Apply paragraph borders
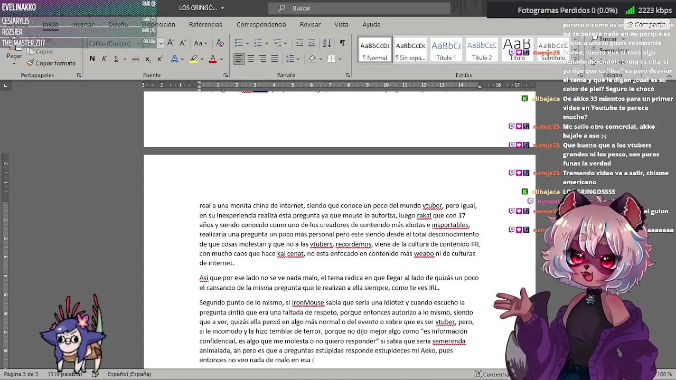This screenshot has height=380, width=676. pyautogui.click(x=331, y=59)
